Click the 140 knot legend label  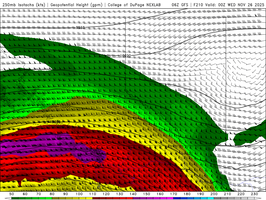[x=133, y=194]
